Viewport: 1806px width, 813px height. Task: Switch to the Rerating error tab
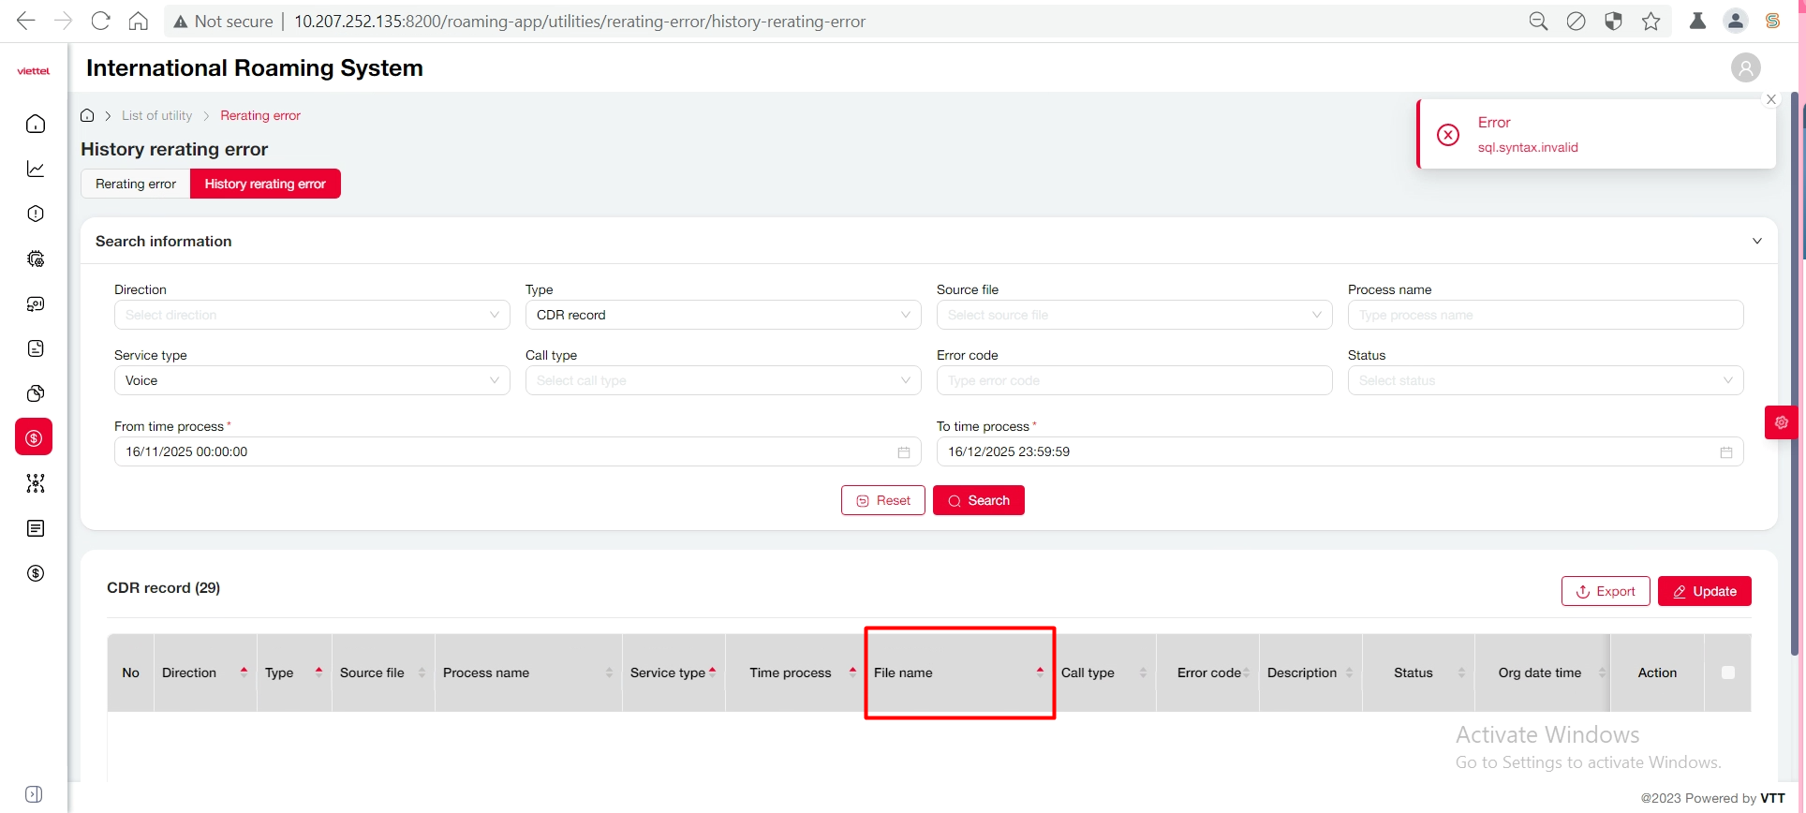pos(136,184)
